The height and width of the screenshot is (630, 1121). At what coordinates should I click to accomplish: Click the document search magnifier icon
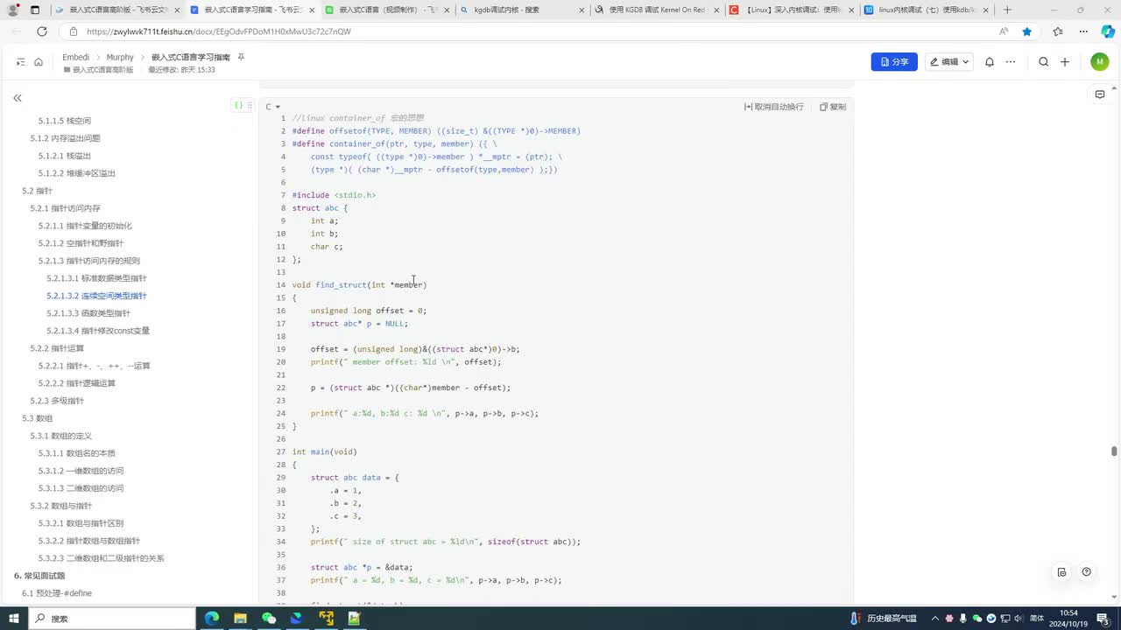[1043, 62]
